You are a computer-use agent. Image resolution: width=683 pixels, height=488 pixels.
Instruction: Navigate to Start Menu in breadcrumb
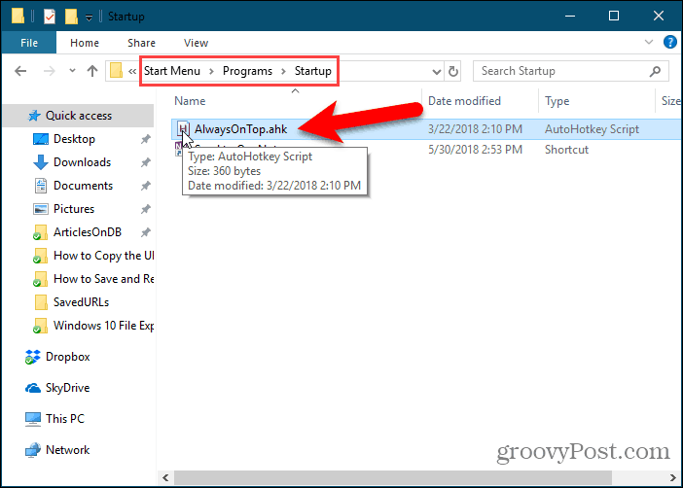pyautogui.click(x=172, y=71)
